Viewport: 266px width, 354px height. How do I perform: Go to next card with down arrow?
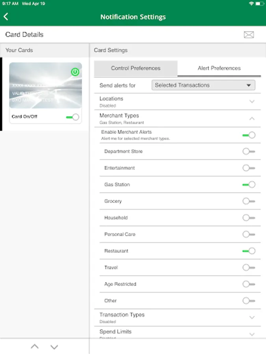(x=54, y=347)
